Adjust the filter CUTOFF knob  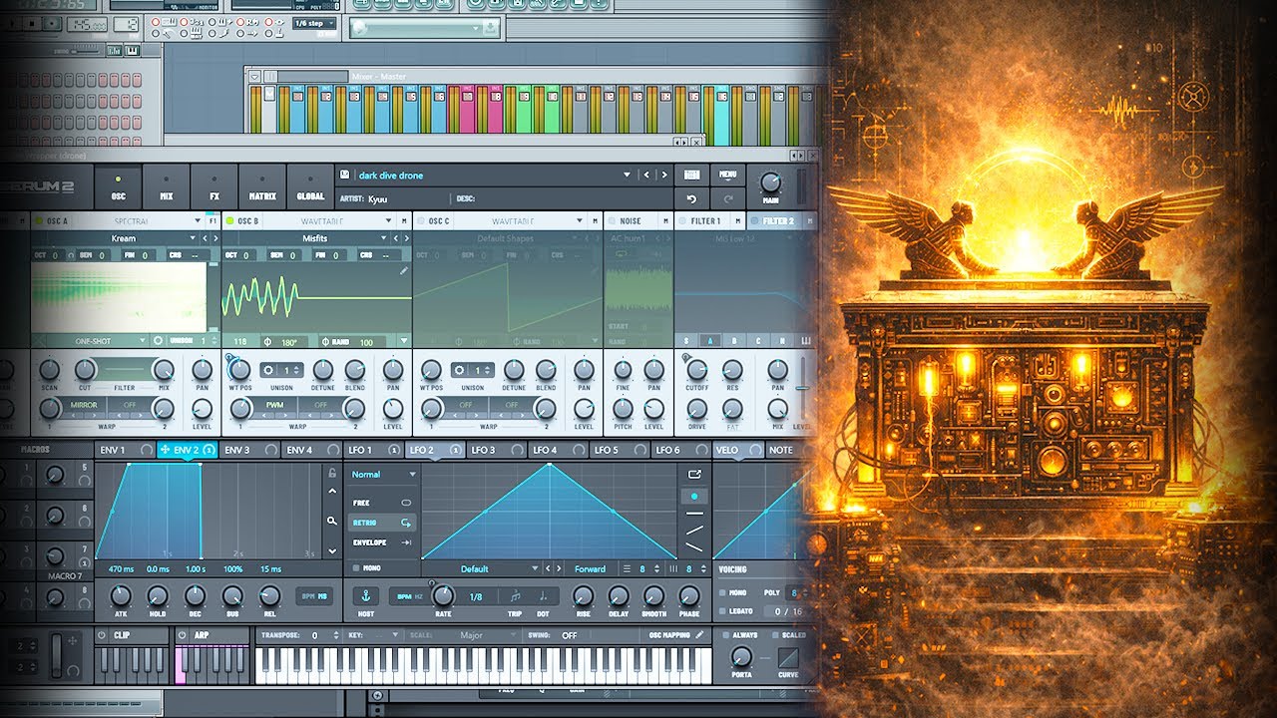[697, 369]
